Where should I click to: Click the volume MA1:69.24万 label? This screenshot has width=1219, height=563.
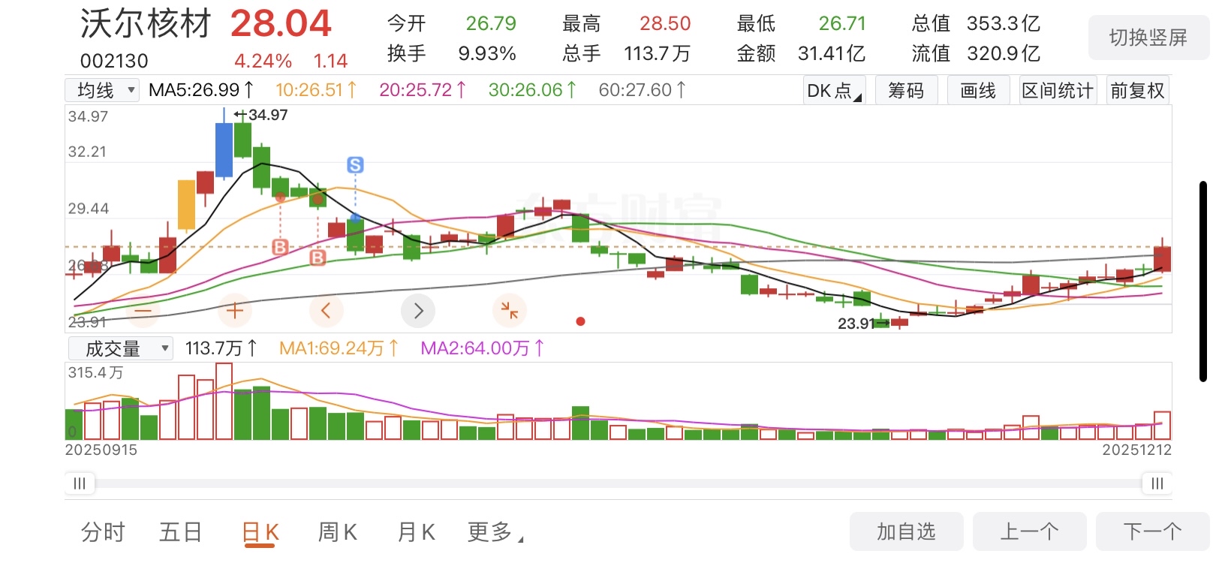(339, 348)
